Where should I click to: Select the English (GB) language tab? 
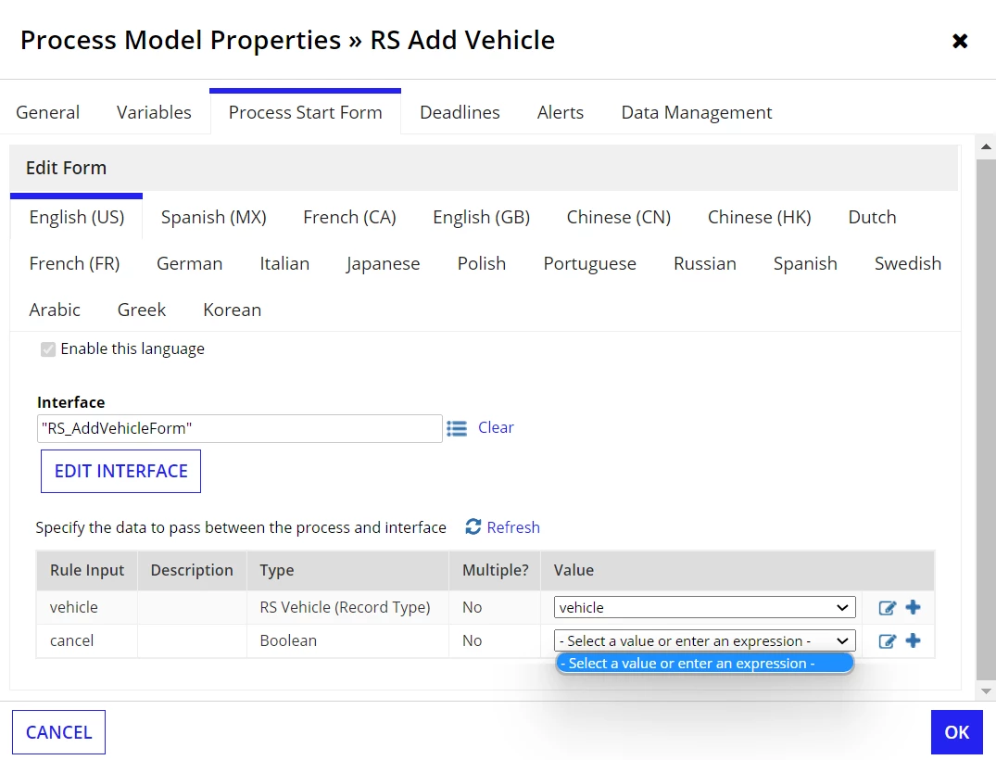click(x=481, y=217)
